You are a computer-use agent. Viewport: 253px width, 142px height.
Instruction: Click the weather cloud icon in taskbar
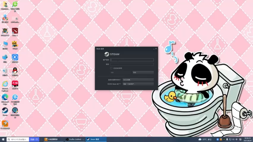(x=200, y=139)
